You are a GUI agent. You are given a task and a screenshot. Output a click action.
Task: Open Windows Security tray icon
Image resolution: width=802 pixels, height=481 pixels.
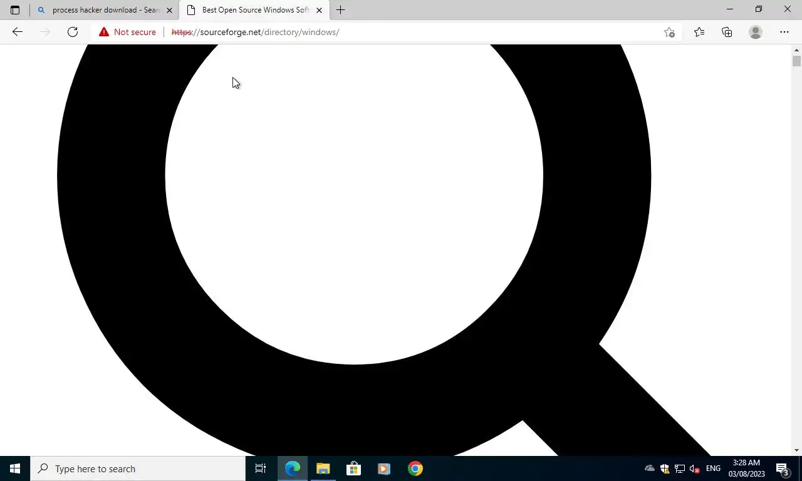(x=665, y=468)
